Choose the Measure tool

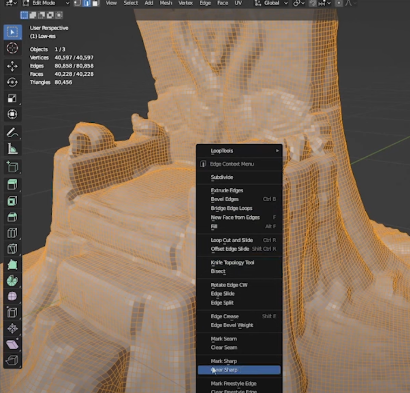click(12, 149)
